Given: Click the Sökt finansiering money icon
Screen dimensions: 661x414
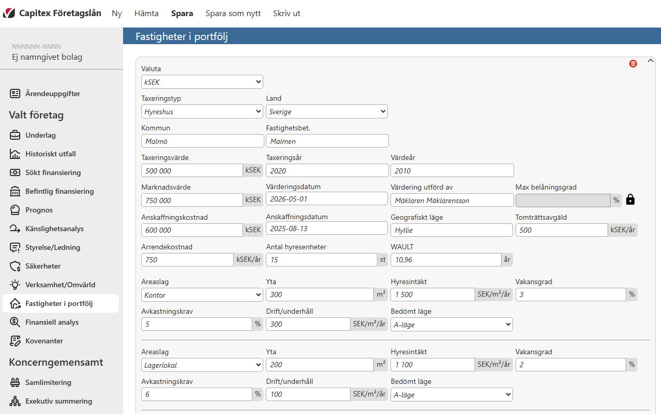Looking at the screenshot, I should 15,172.
